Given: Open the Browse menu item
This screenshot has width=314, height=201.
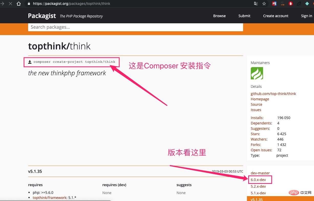Looking at the screenshot, I should click(219, 16).
